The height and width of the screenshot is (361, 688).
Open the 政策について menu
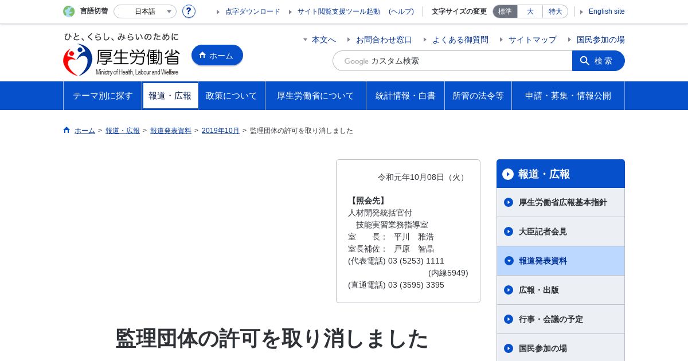coord(232,96)
